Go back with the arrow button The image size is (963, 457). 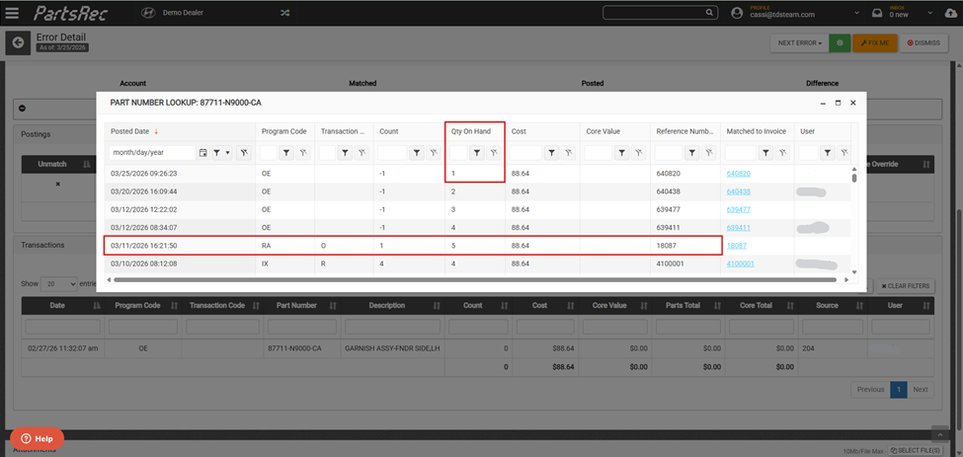point(18,42)
